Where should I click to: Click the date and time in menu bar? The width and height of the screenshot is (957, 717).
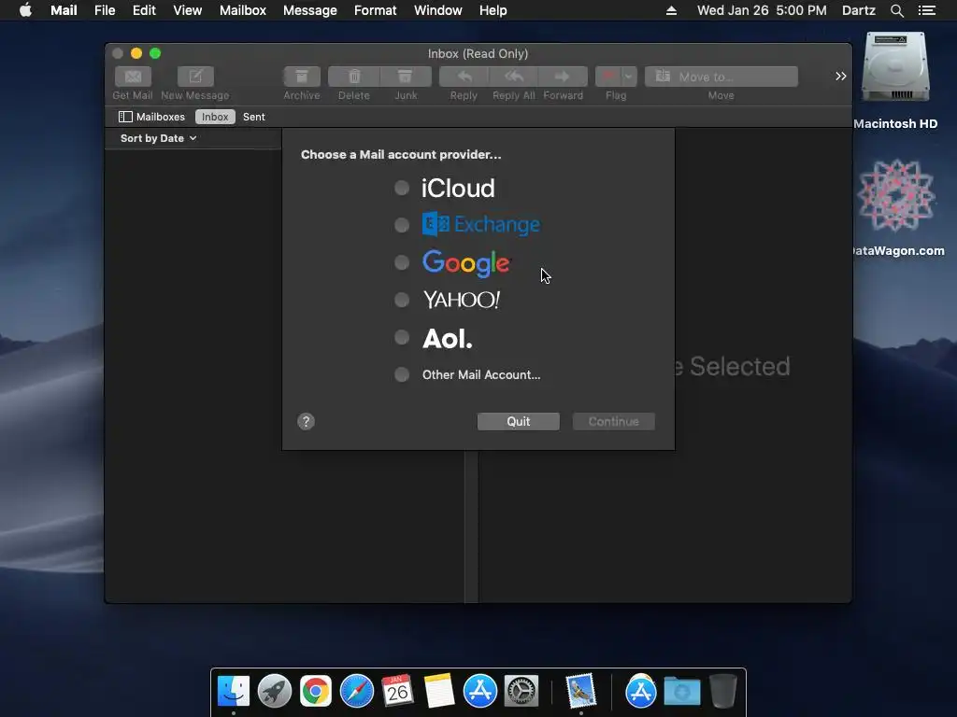762,10
